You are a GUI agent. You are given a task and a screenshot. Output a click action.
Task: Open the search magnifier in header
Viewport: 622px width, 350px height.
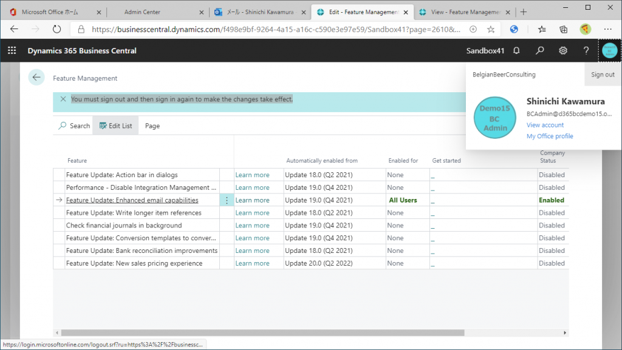pos(539,51)
